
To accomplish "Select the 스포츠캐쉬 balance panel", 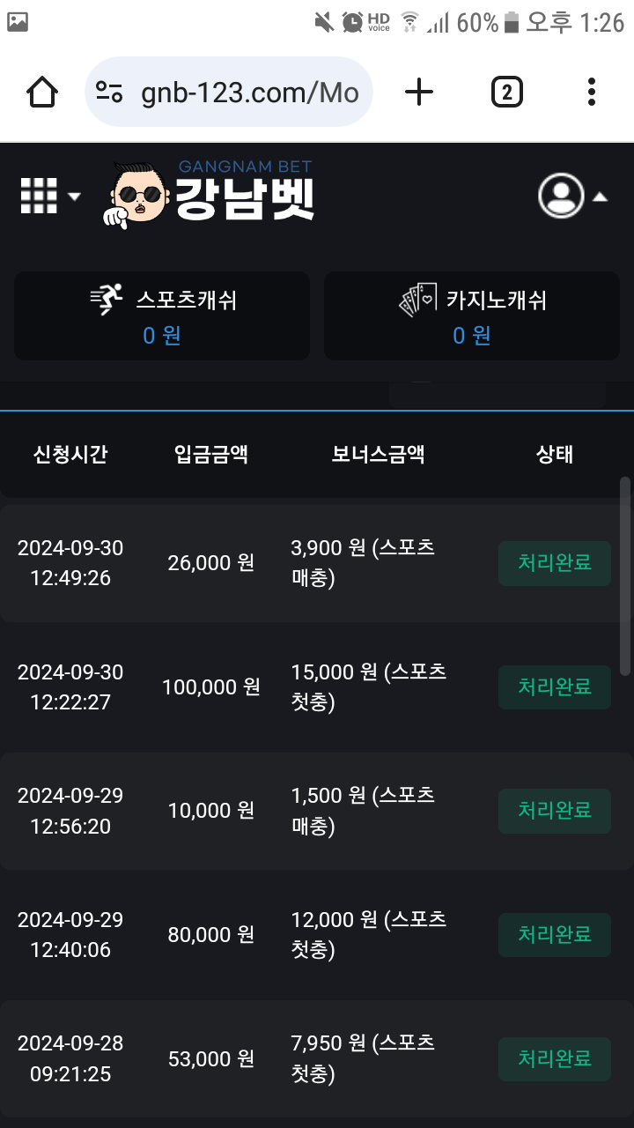I will coord(162,316).
